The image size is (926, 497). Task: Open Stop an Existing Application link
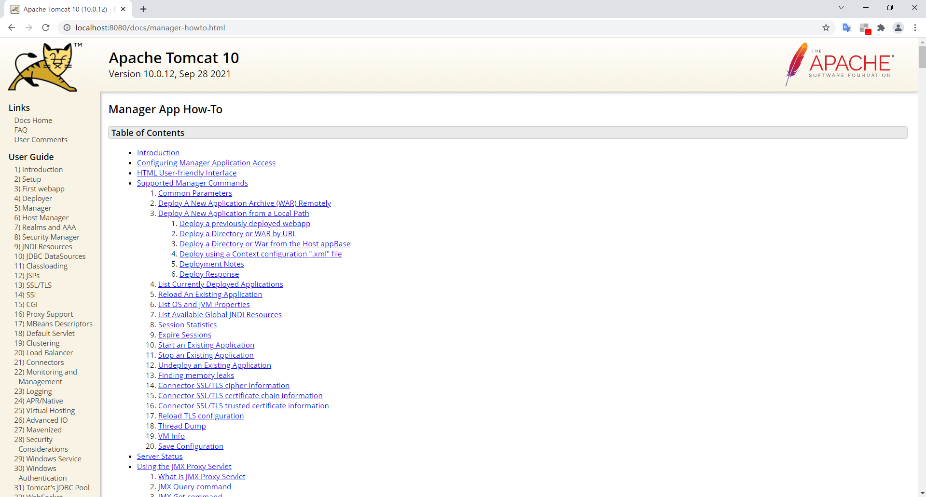click(206, 355)
